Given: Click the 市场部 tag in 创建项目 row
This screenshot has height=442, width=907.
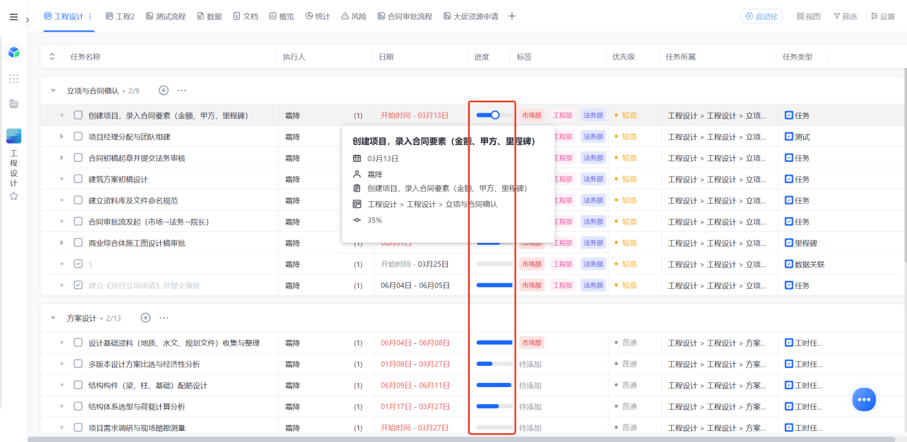Looking at the screenshot, I should click(x=531, y=115).
